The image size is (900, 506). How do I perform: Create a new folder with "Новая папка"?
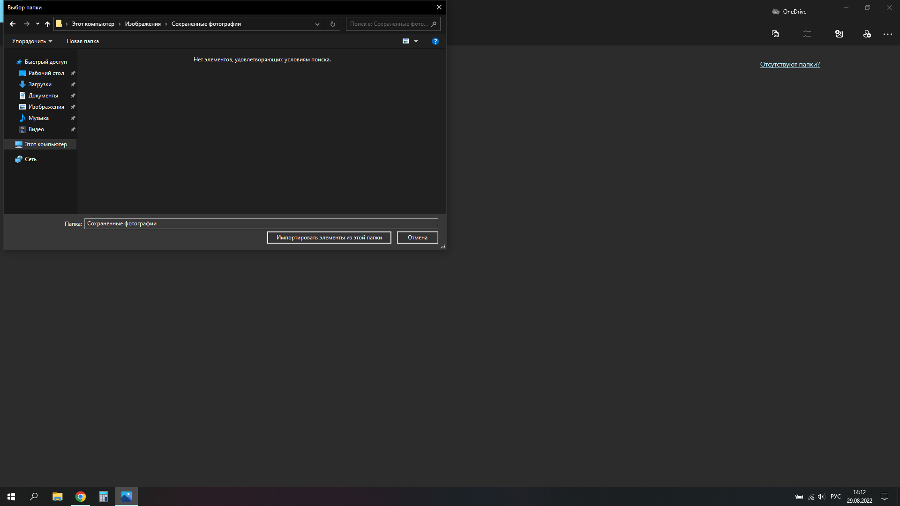[82, 41]
